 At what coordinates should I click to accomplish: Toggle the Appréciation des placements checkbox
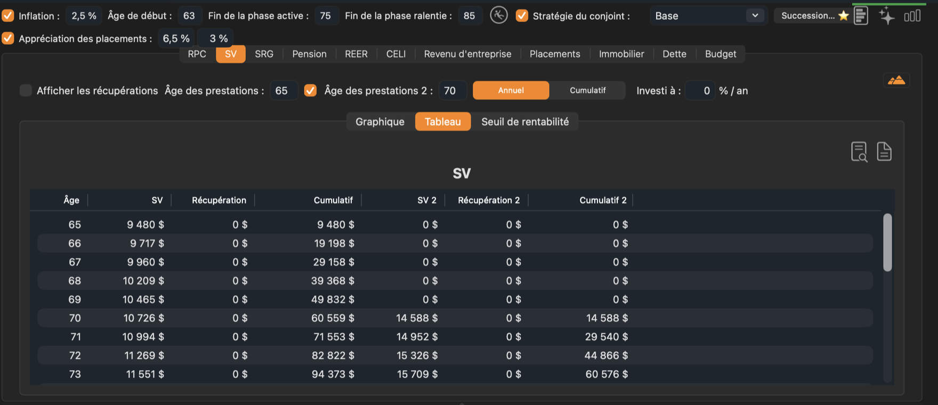[x=8, y=38]
